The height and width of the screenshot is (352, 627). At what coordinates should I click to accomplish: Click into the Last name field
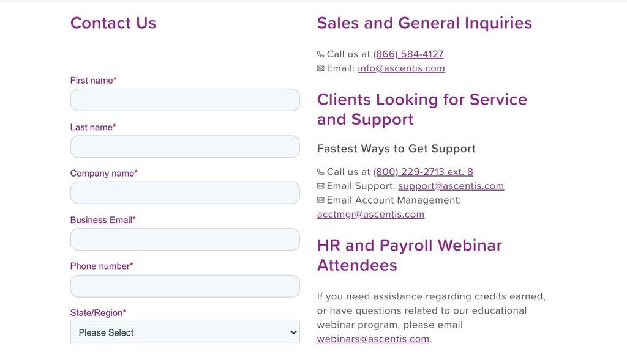click(x=185, y=147)
